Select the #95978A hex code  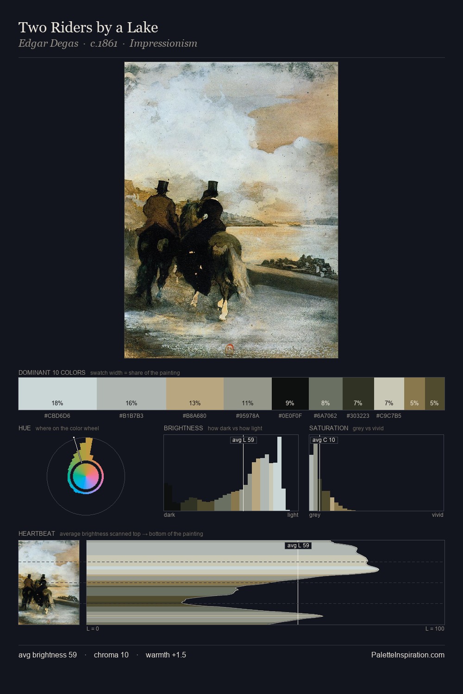point(248,416)
